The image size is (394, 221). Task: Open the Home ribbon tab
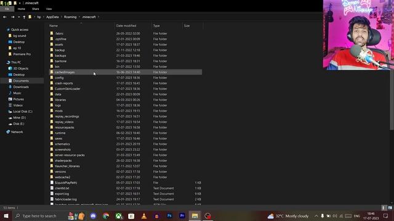tap(22, 9)
